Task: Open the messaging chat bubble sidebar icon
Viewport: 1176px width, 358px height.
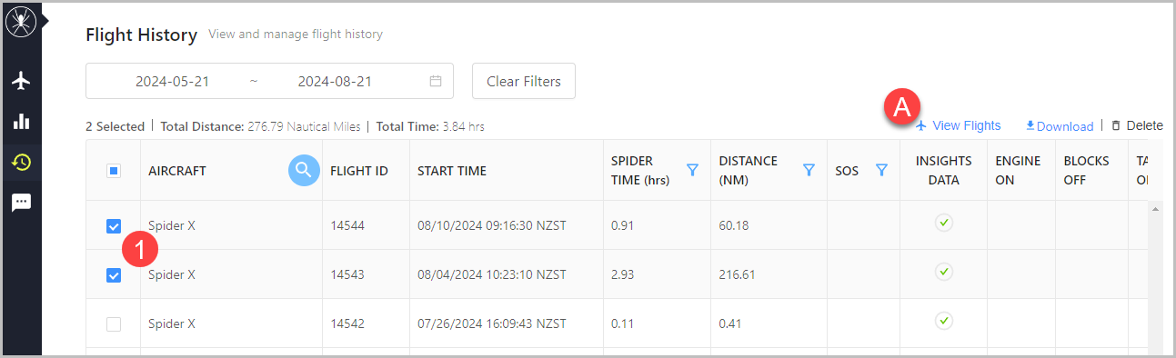Action: pyautogui.click(x=21, y=203)
